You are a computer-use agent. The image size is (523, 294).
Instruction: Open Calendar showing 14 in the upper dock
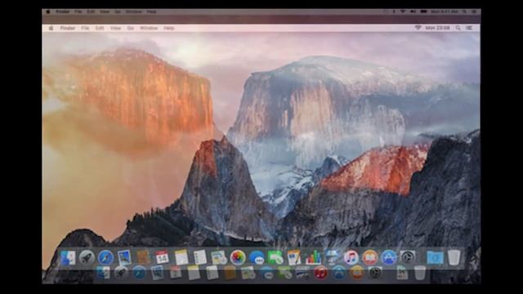pyautogui.click(x=162, y=258)
